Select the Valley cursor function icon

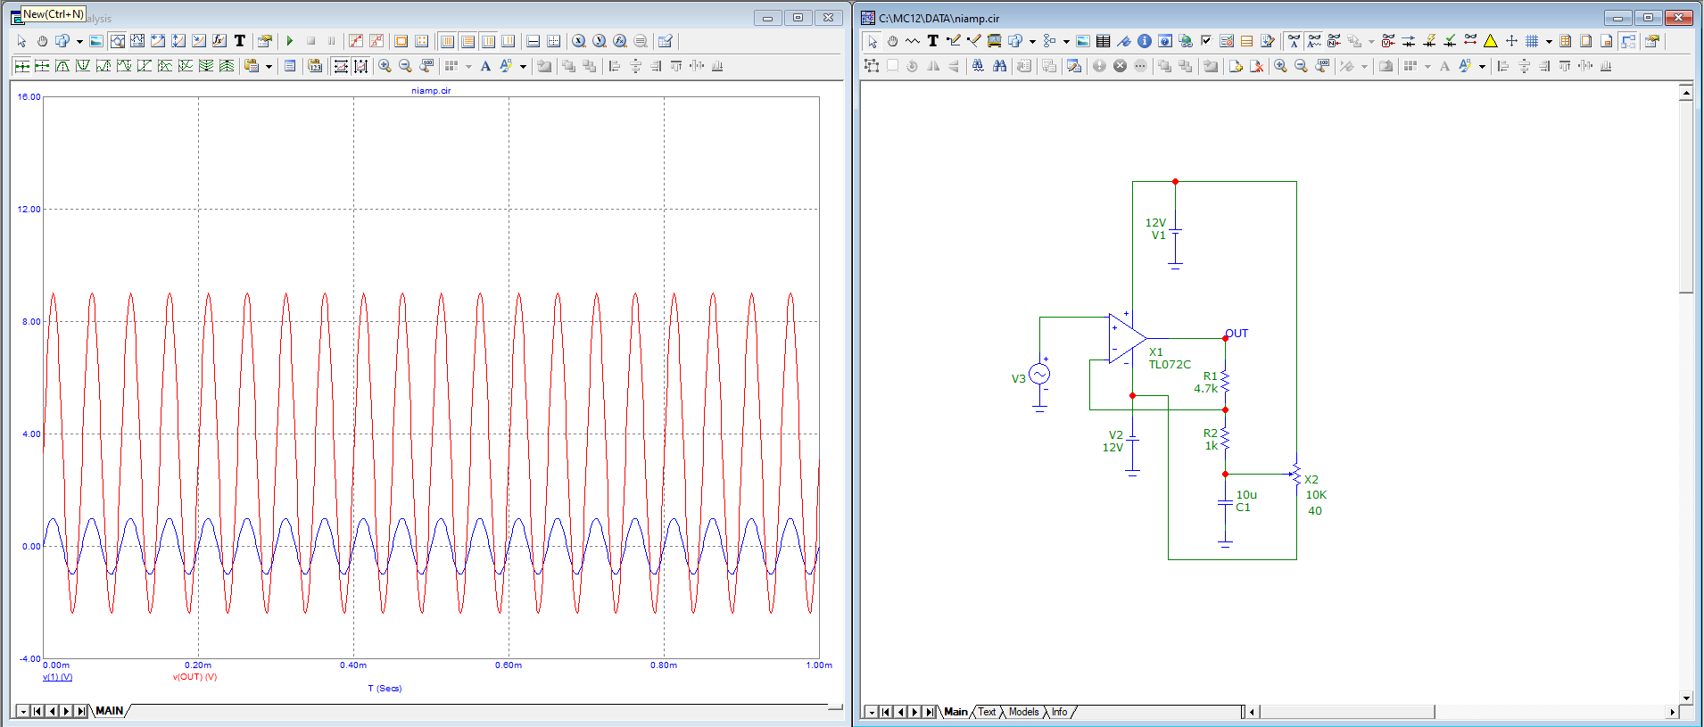pyautogui.click(x=83, y=66)
